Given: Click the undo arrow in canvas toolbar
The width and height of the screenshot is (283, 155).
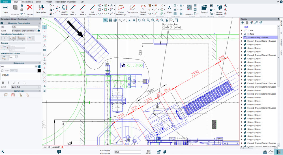Looking at the screenshot, I should [120, 20].
